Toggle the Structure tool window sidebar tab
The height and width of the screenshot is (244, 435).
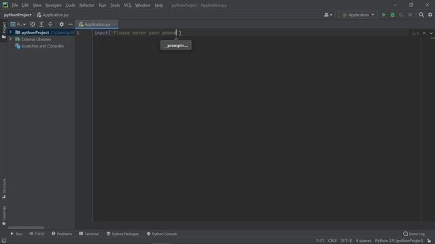(x=4, y=188)
